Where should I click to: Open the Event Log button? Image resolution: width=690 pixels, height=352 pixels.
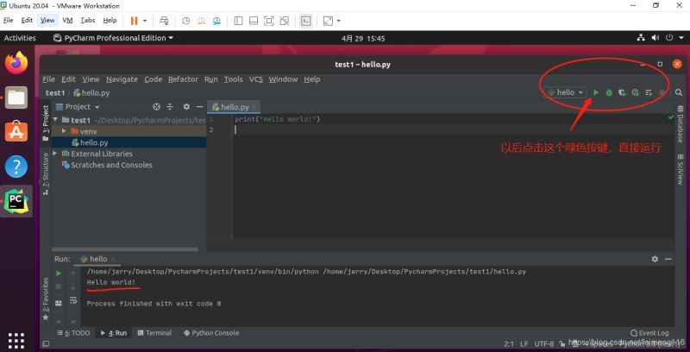coord(649,333)
